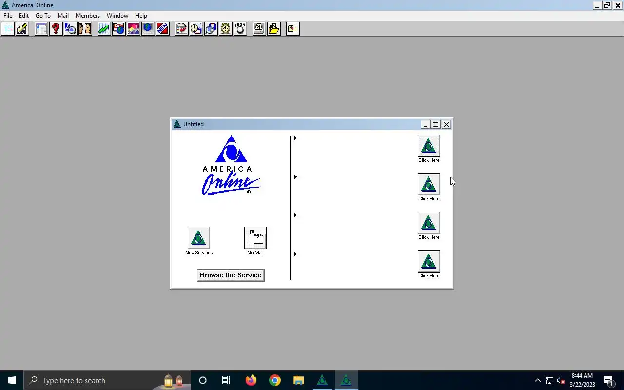Open the Go To menu
Screen dimensions: 624x390
[43, 16]
